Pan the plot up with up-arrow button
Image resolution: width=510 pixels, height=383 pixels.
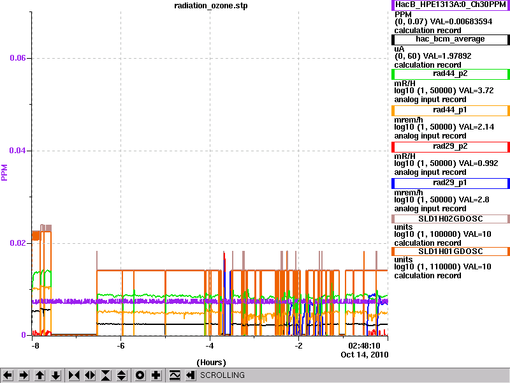[x=40, y=375]
